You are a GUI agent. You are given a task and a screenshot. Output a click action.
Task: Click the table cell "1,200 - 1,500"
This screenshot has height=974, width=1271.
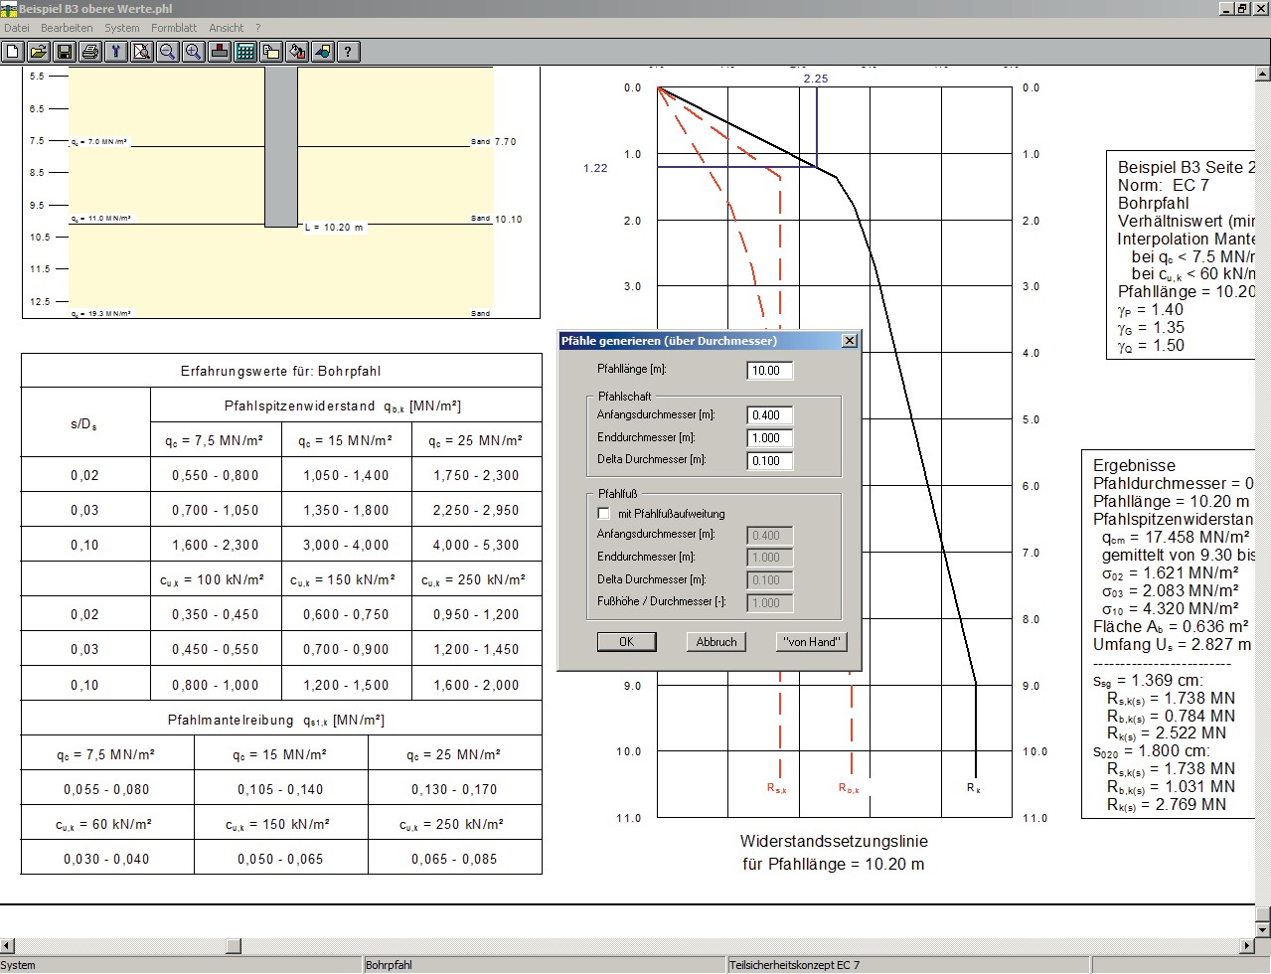[347, 685]
